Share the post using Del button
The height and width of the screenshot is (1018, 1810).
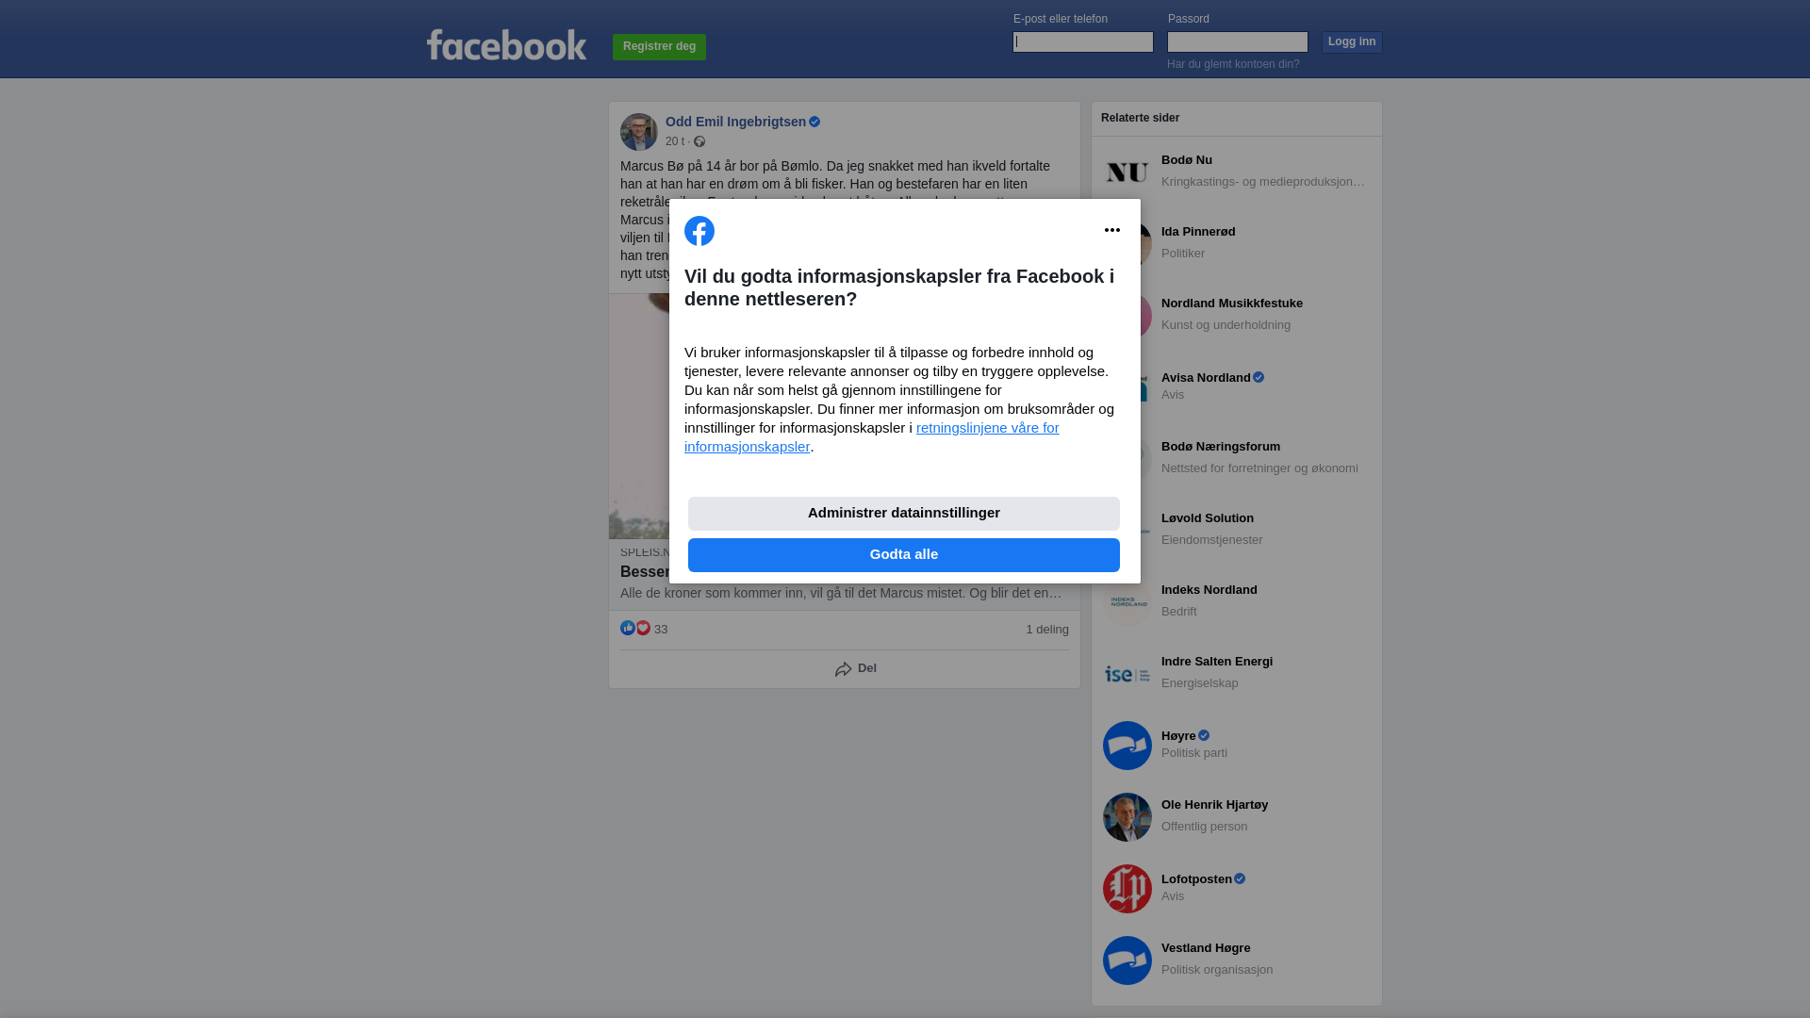tap(856, 669)
